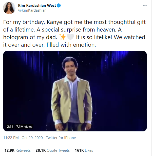Click the 7.1M views counter
Screen dimensions: 152x156
pos(24,126)
